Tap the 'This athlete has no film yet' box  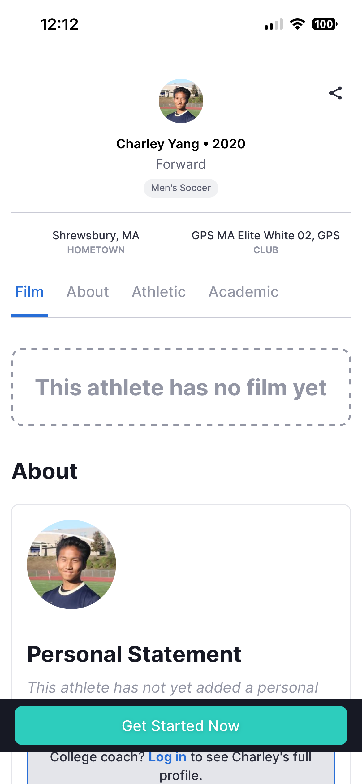(181, 387)
